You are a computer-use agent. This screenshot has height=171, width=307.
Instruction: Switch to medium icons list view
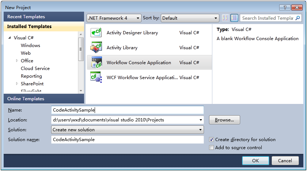[234, 18]
